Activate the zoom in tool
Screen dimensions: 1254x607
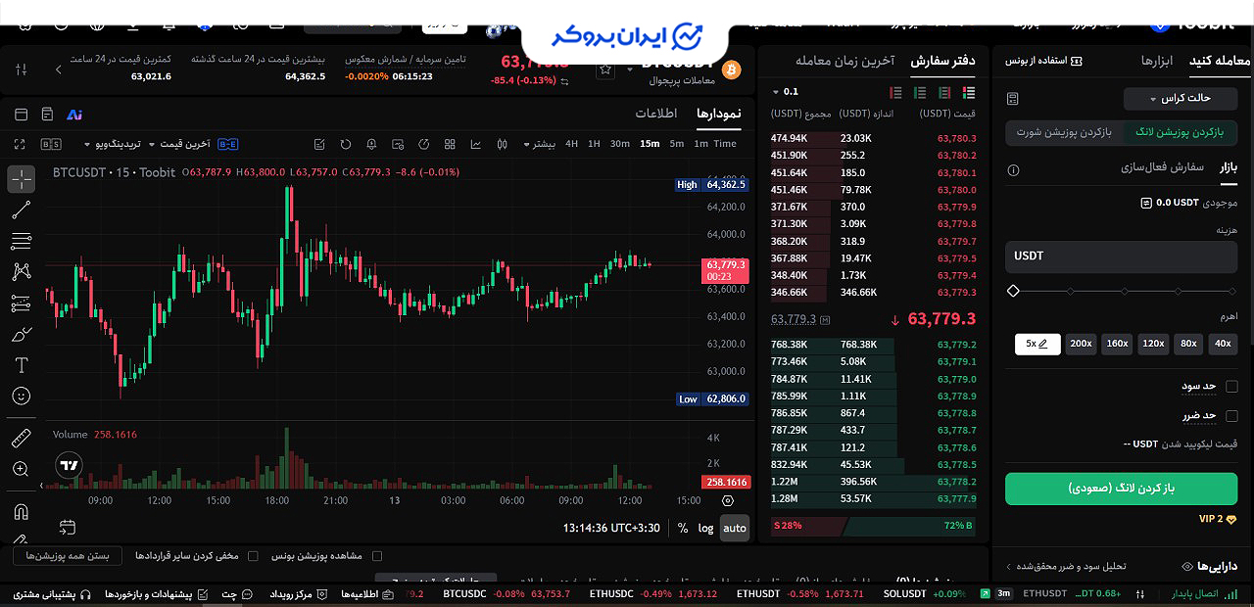21,470
